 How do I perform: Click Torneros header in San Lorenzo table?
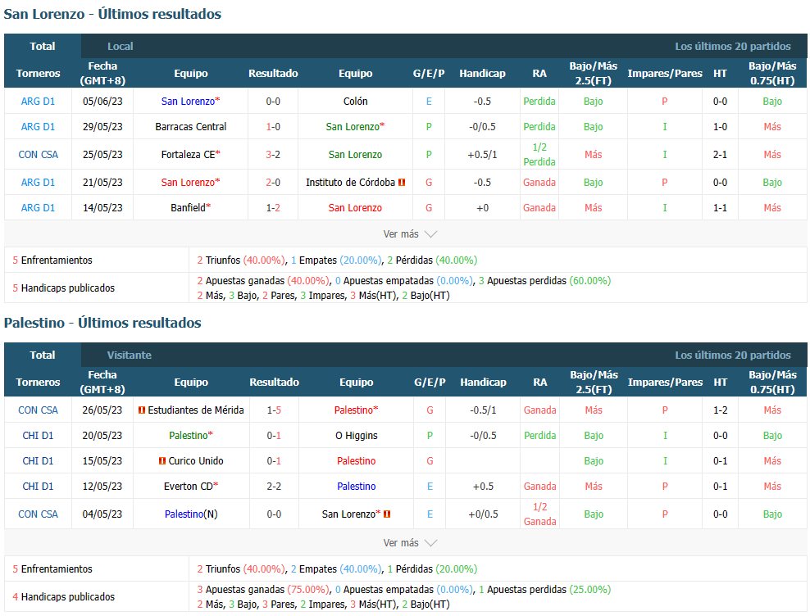coord(38,74)
